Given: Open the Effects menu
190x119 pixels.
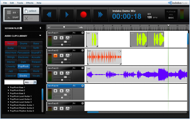Looking at the screenshot, I should [x=30, y=3].
